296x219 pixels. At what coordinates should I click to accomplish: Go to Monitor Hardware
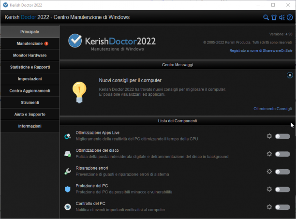(30, 55)
